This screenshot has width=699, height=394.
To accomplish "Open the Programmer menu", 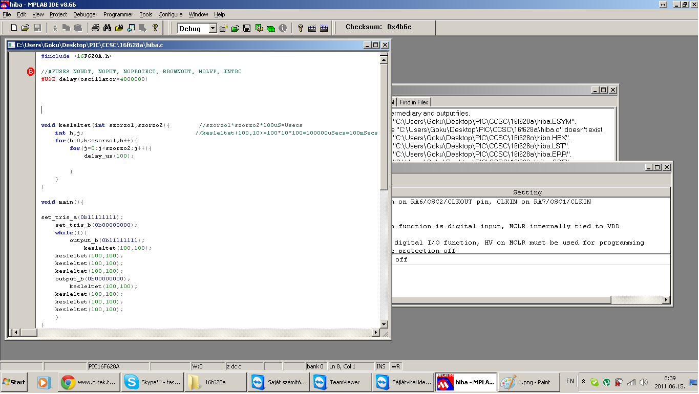I will point(118,14).
